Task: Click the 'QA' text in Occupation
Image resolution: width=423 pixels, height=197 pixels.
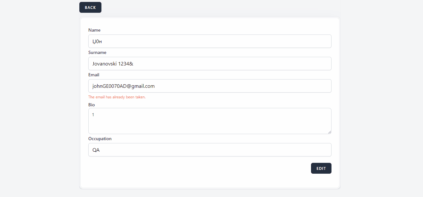Action: 96,150
